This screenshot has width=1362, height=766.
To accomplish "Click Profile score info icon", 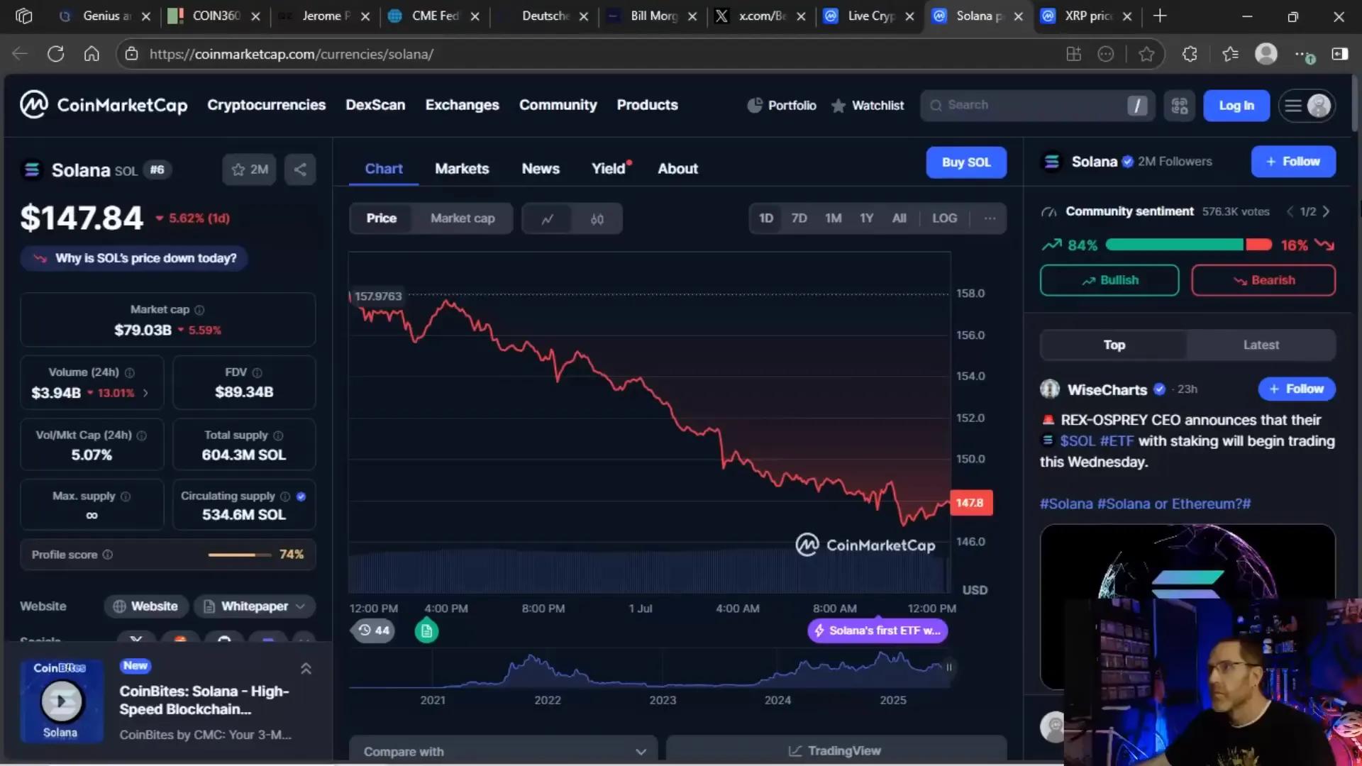I will click(108, 555).
